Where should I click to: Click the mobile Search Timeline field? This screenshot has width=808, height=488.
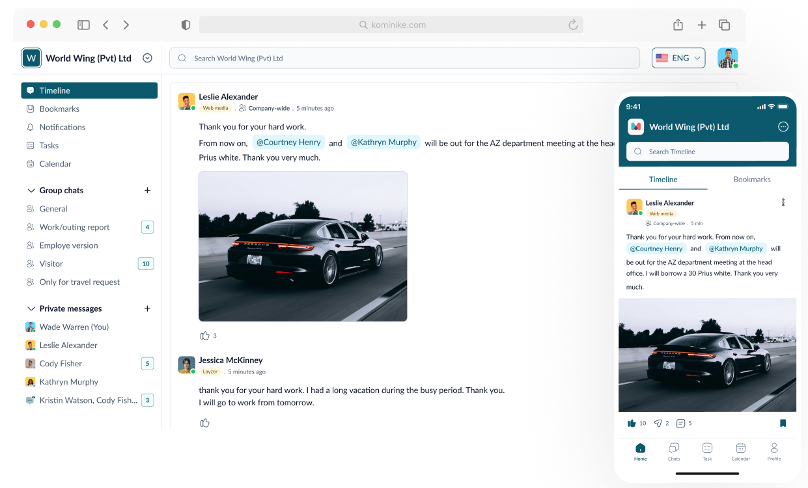click(x=708, y=152)
